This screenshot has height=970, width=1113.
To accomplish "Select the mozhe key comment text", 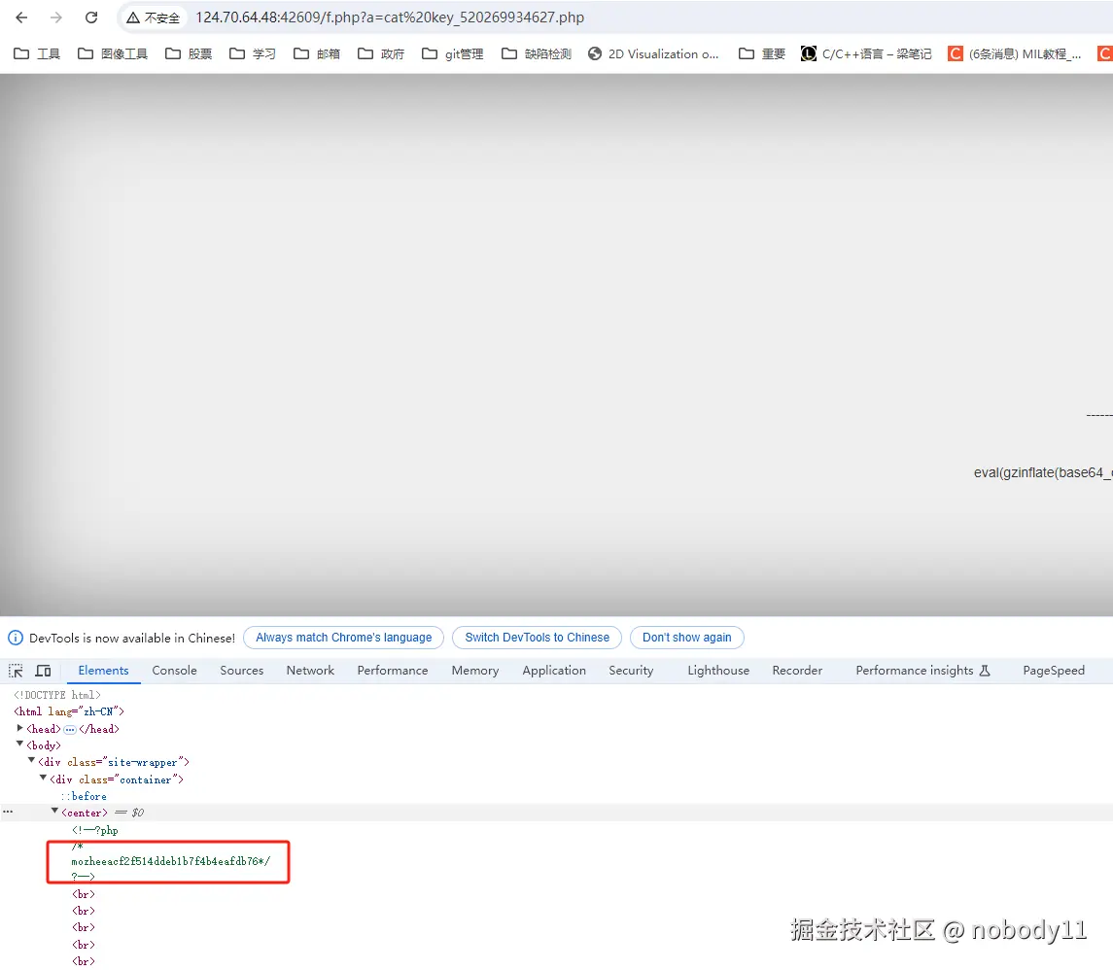I will pyautogui.click(x=170, y=861).
